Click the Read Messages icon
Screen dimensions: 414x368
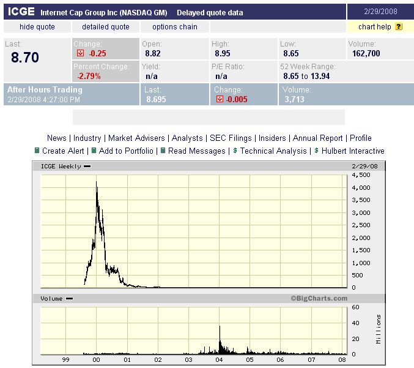[163, 151]
